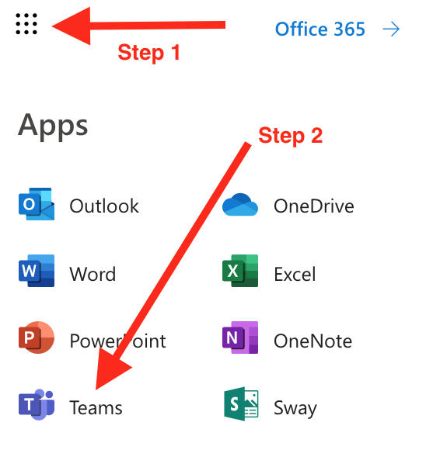Click the Excel text label
The width and height of the screenshot is (426, 450).
(295, 274)
